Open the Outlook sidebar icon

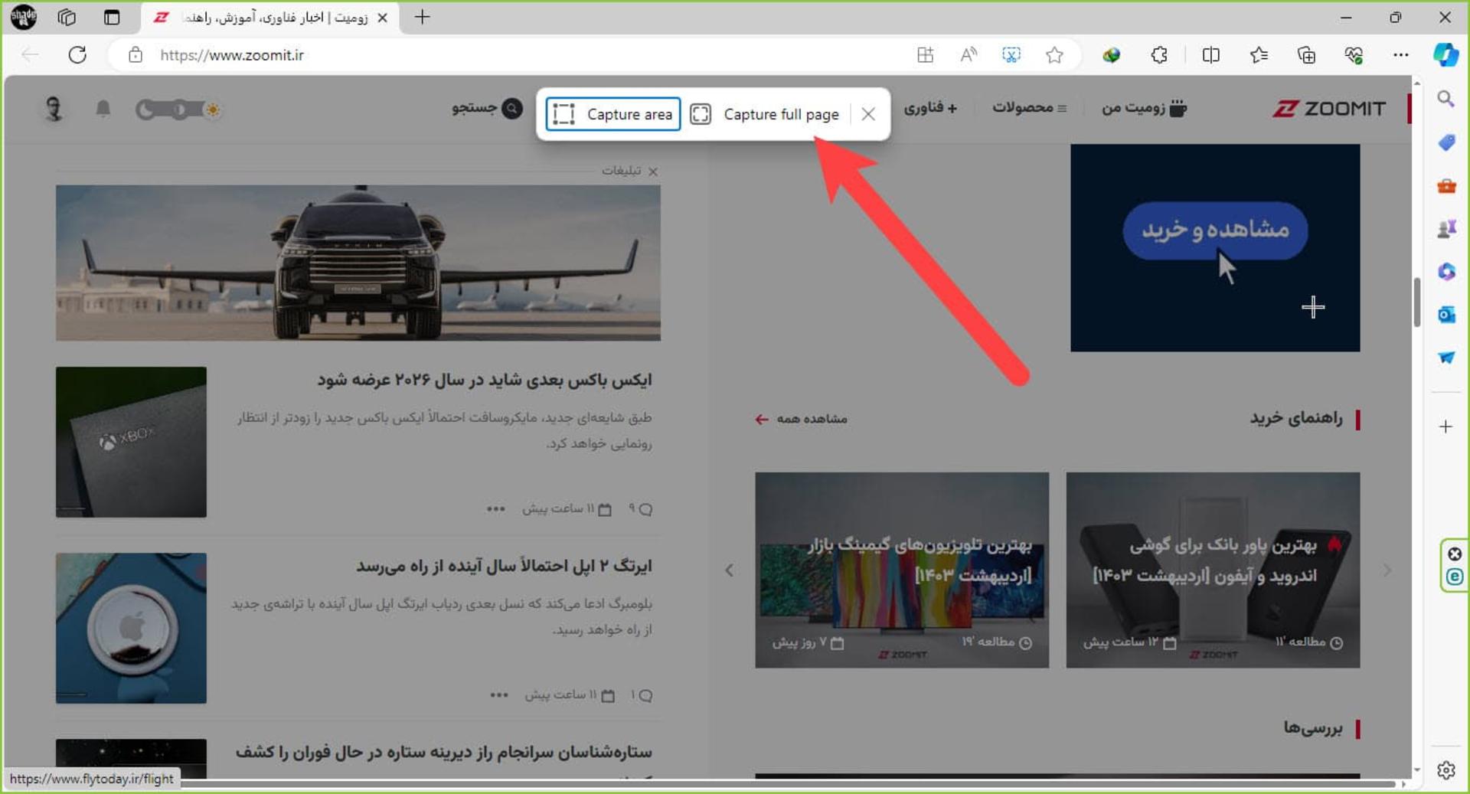[1446, 315]
